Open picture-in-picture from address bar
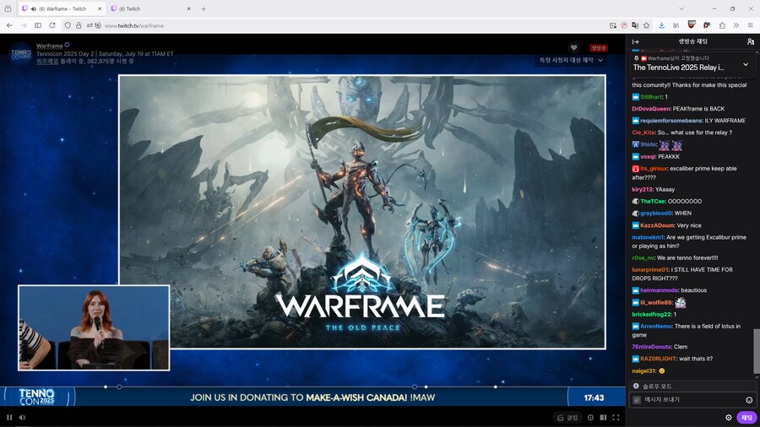The width and height of the screenshot is (760, 427). pyautogui.click(x=613, y=25)
